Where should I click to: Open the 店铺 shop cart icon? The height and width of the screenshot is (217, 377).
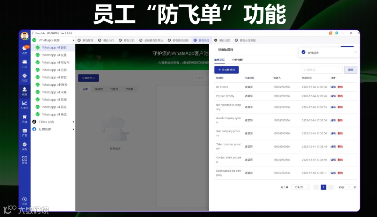click(24, 119)
